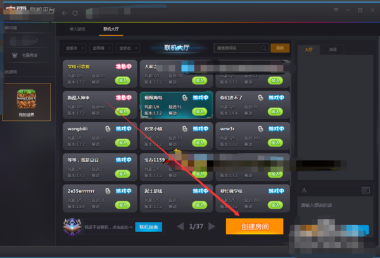Click the blue 联机指南 button
Screen dimensions: 380x258
(x=149, y=226)
